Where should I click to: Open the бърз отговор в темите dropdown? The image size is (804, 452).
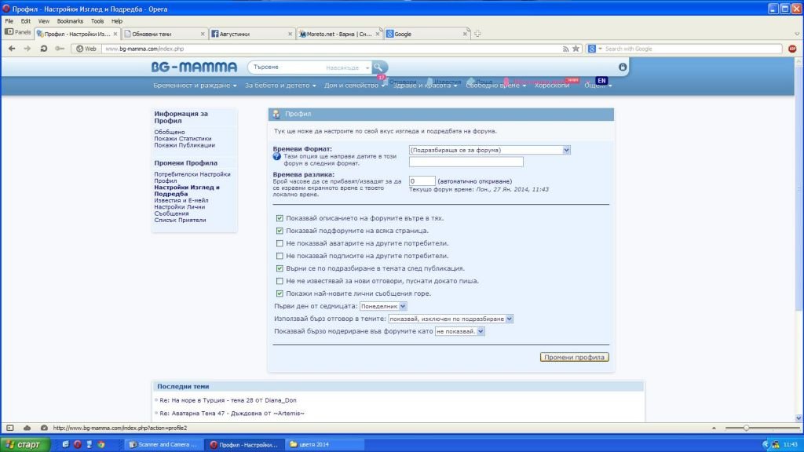coord(451,319)
